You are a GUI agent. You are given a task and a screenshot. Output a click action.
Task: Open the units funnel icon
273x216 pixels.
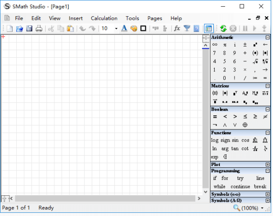[187, 28]
